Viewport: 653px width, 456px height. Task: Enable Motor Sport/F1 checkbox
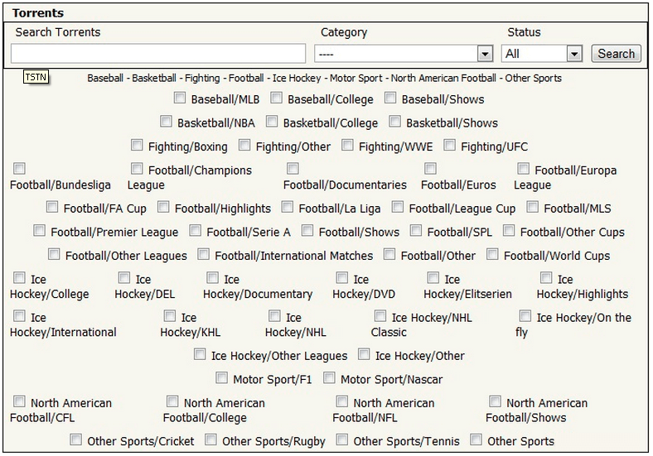click(x=221, y=377)
